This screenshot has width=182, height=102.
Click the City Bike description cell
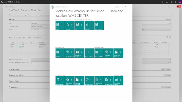(44, 47)
